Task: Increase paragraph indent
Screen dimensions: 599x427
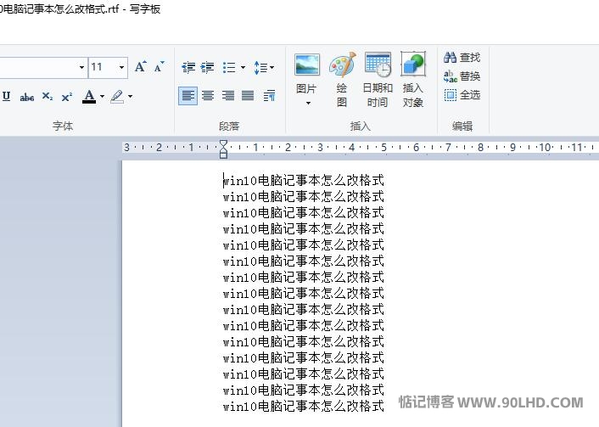Action: (207, 67)
